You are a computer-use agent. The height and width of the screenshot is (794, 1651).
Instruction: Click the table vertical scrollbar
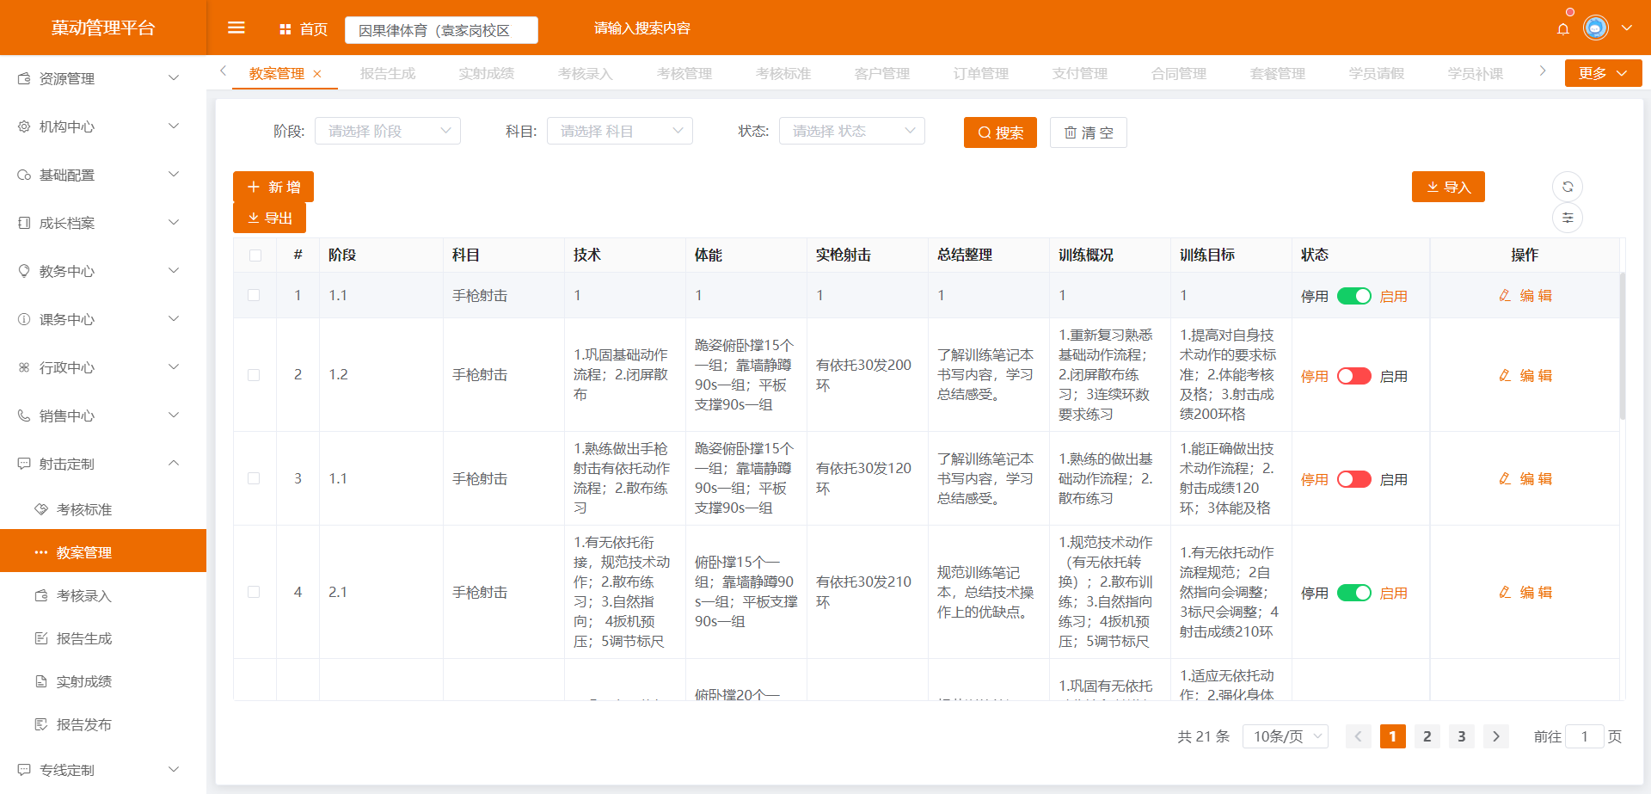(1623, 346)
